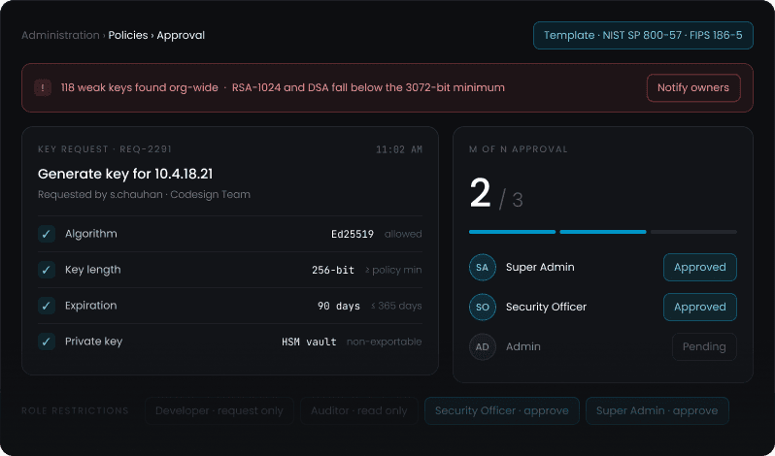Click the 'allowed' note beside Ed25519

coord(403,234)
